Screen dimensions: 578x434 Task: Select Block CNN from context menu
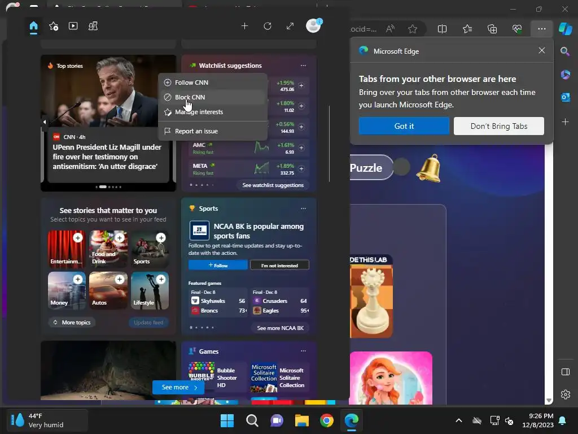(x=213, y=97)
